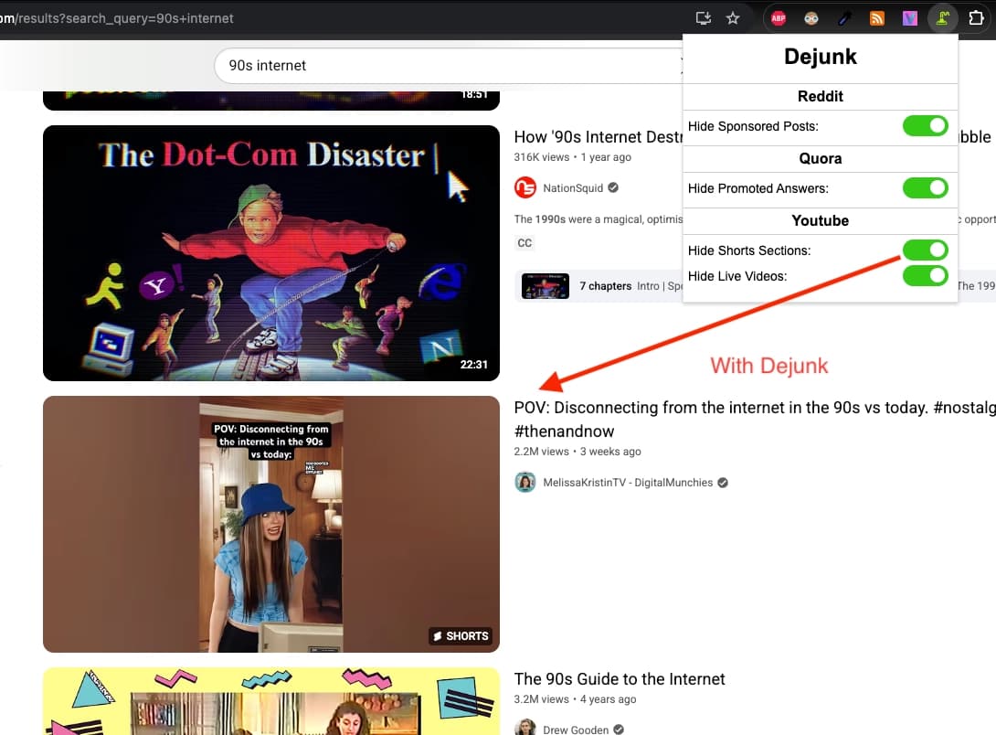Select the Youtube section header in Dejunk

820,220
